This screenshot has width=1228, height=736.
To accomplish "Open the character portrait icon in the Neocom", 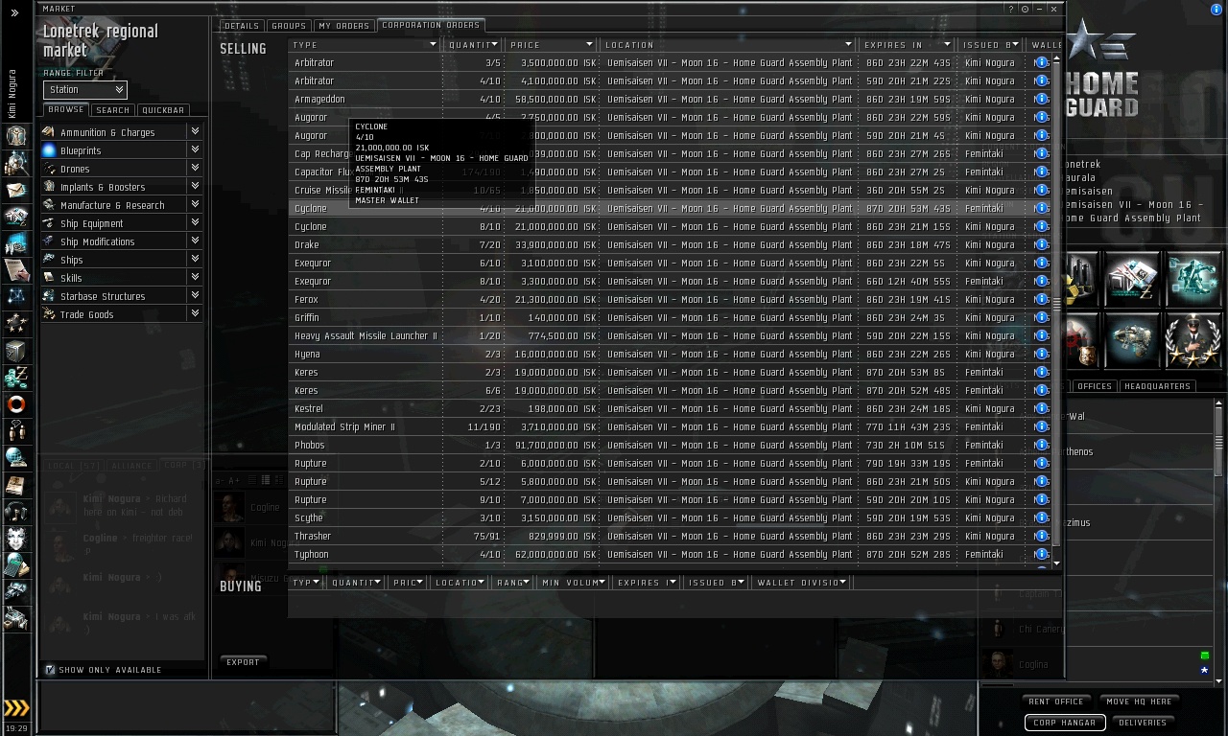I will 16,135.
